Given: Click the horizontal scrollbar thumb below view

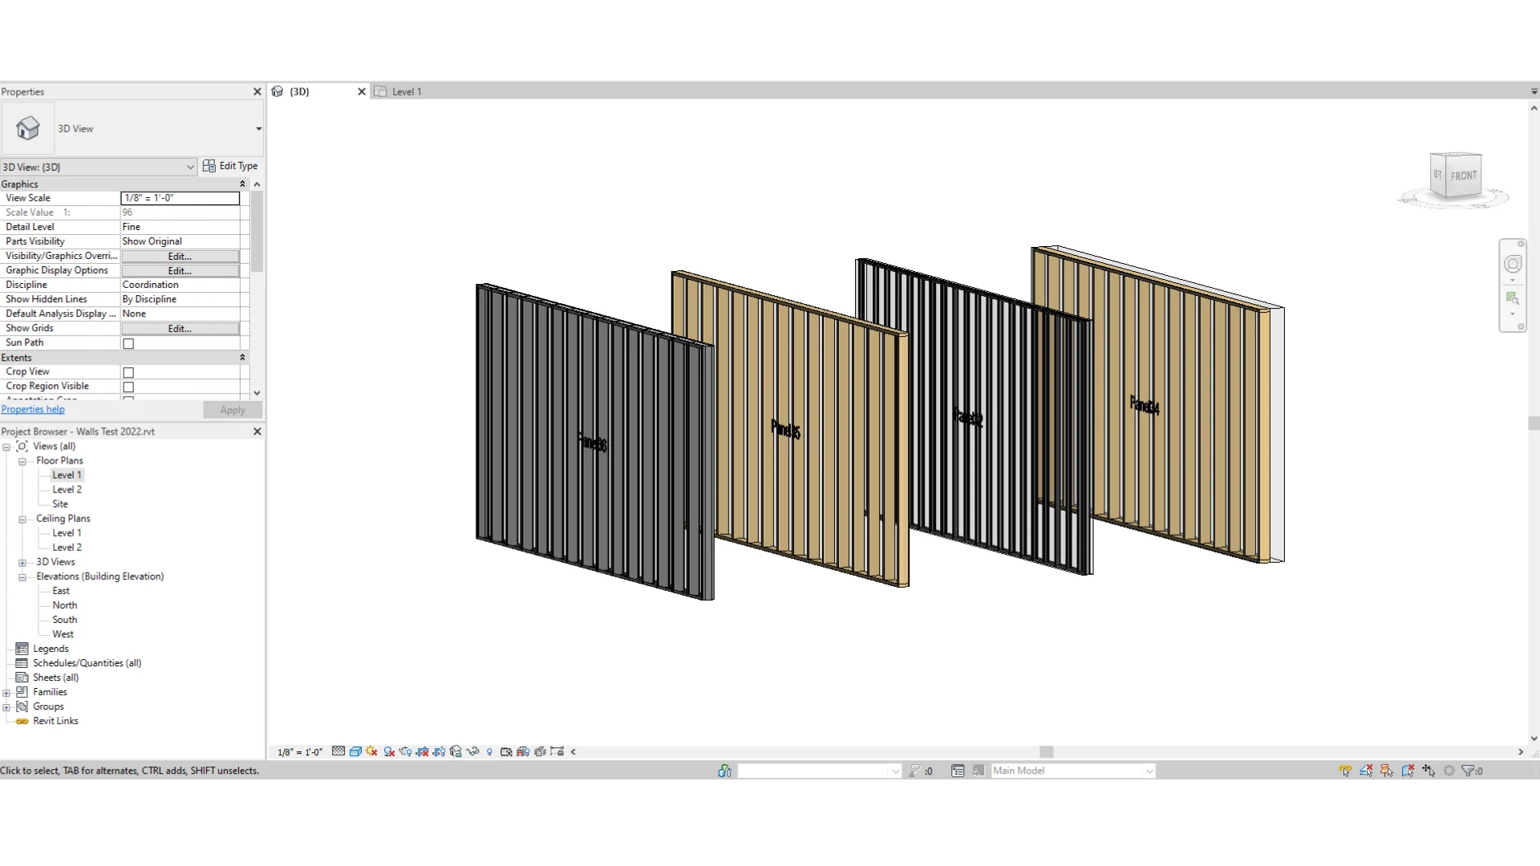Looking at the screenshot, I should (1047, 752).
